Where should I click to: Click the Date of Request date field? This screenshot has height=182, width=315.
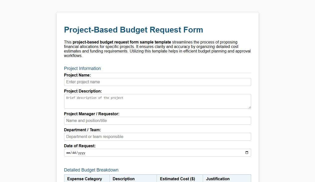150,152
